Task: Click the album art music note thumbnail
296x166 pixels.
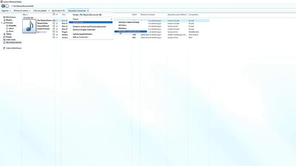Action: pos(29,26)
